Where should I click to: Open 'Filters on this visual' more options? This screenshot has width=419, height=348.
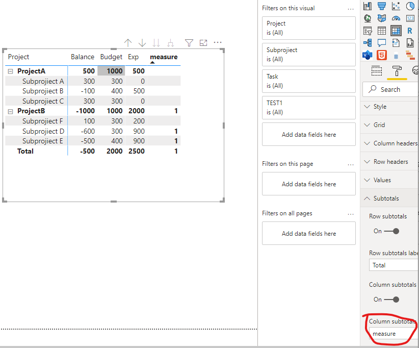[351, 9]
